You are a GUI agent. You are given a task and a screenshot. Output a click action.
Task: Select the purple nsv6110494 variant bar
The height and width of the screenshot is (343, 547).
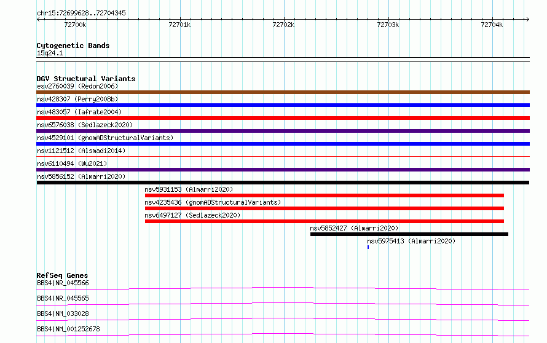(x=283, y=170)
